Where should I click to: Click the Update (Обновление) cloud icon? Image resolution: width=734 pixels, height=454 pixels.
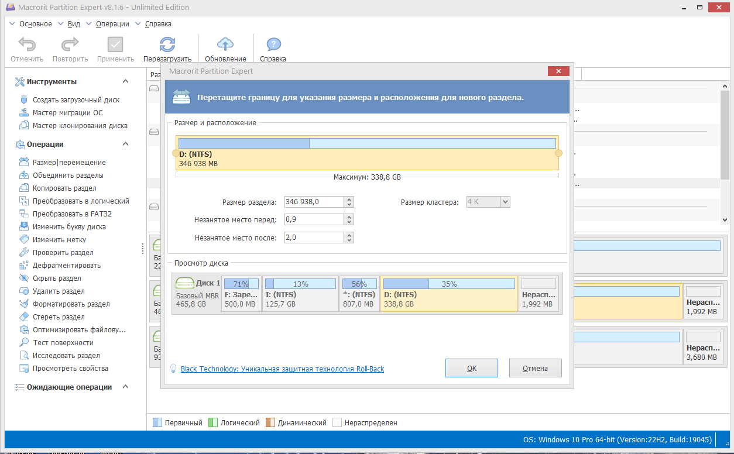pos(225,44)
